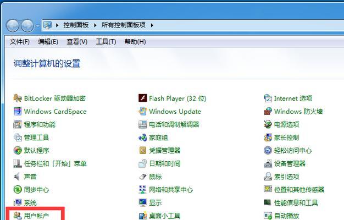This screenshot has height=220, width=344.
Task: Click the 任务栏和「开始」菜单 icon
Action: click(x=18, y=163)
